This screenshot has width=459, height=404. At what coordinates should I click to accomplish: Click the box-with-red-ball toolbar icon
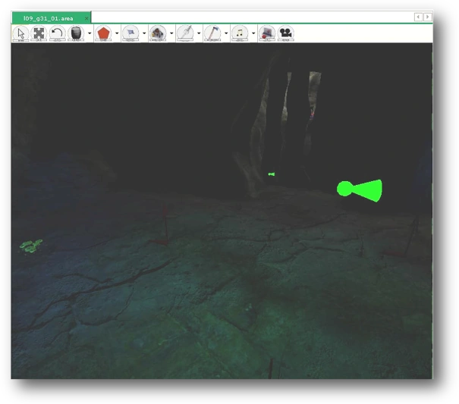coord(267,33)
